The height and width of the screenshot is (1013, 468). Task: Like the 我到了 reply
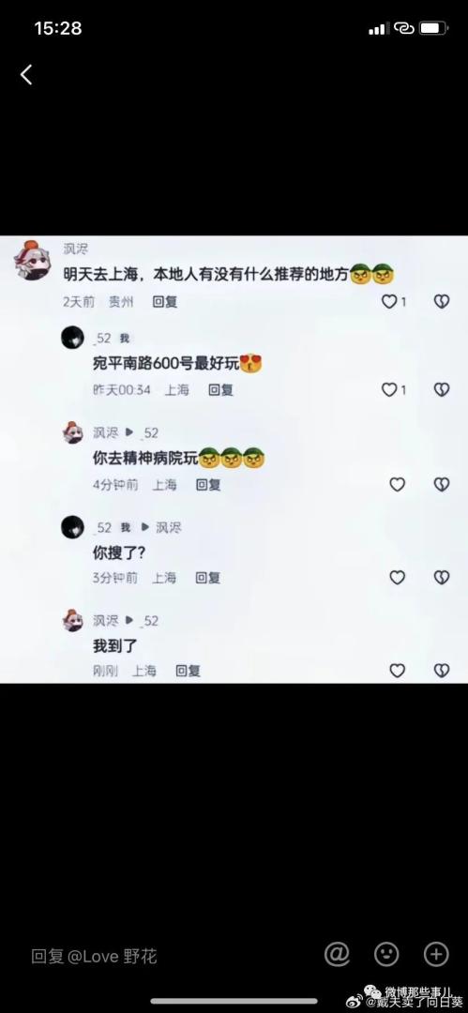(397, 671)
